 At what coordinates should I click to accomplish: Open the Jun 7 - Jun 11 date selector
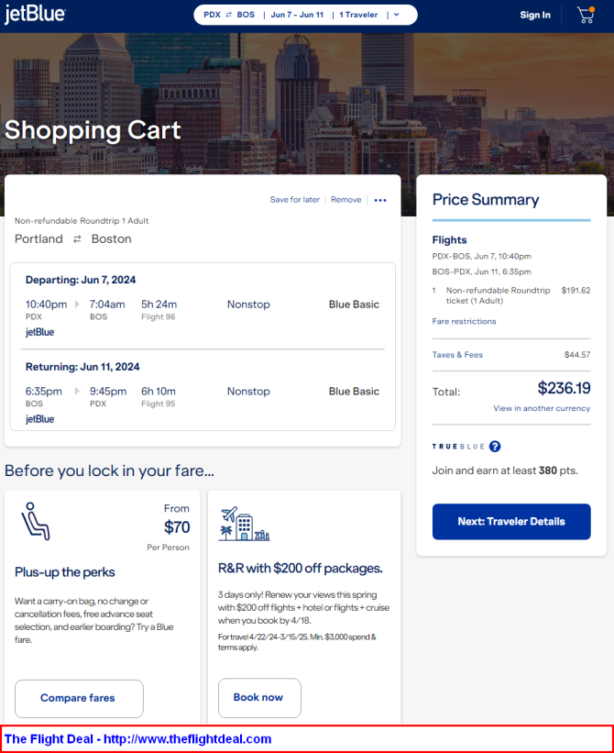point(297,15)
